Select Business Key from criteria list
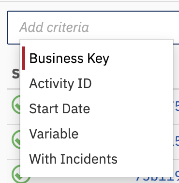Image resolution: width=179 pixels, height=183 pixels. point(69,58)
